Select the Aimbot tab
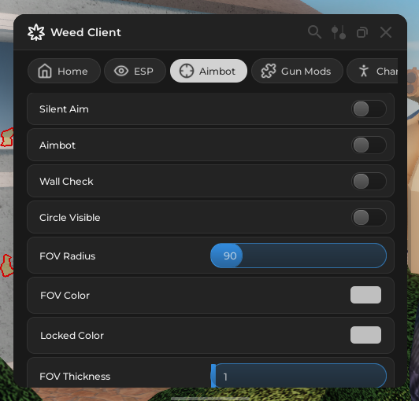 pyautogui.click(x=209, y=71)
